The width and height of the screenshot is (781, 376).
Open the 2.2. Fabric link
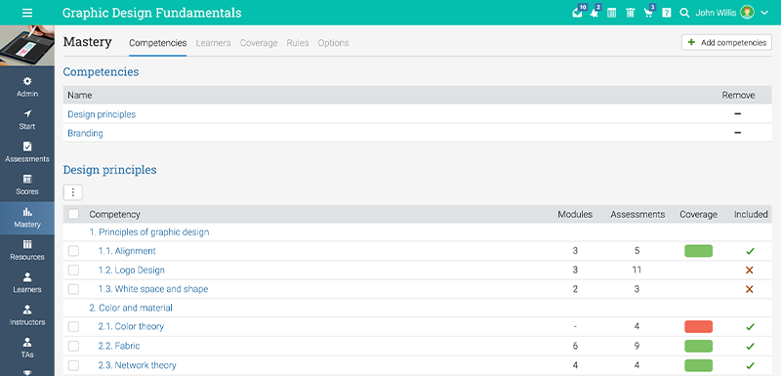[x=119, y=346]
